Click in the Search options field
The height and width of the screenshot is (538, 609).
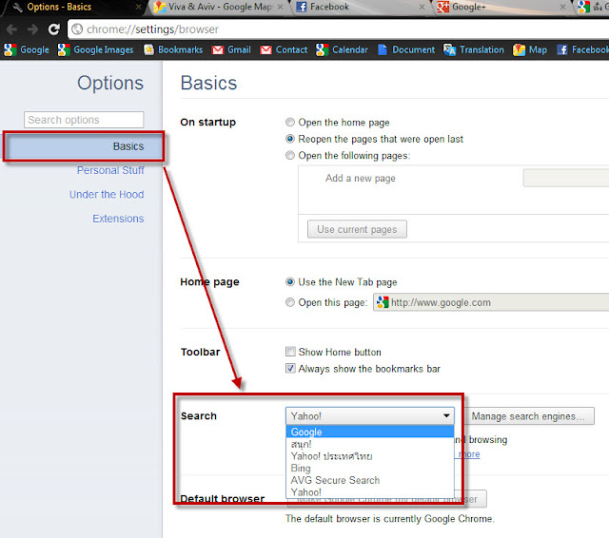[84, 120]
